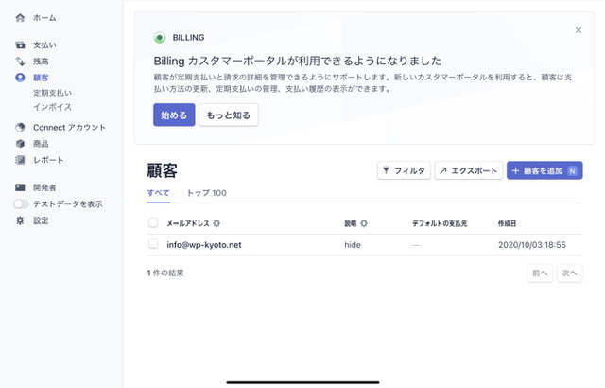Open the レポート chart icon

[x=21, y=160]
